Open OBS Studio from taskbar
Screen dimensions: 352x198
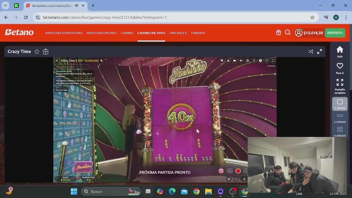pyautogui.click(x=233, y=191)
